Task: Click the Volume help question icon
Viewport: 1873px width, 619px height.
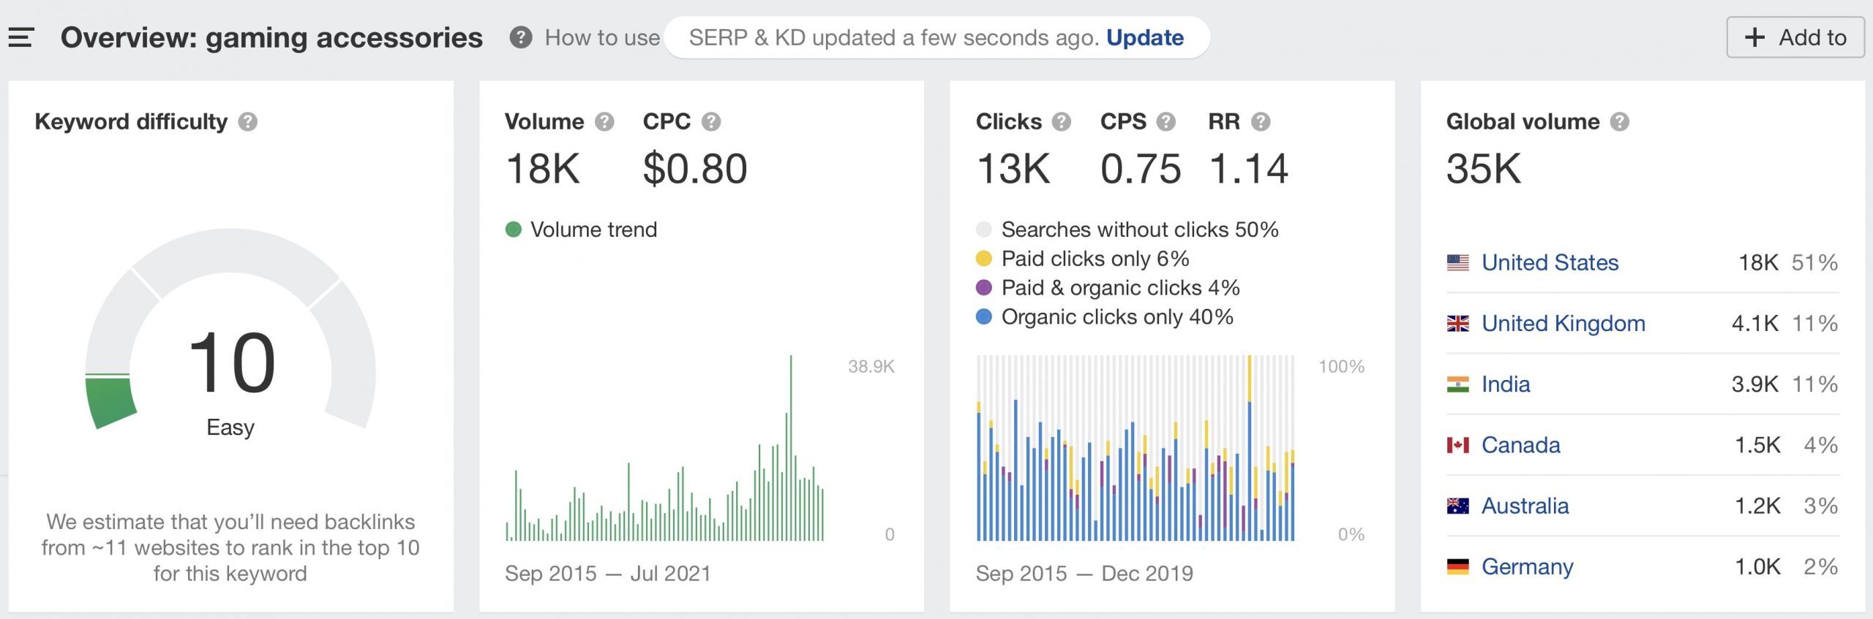Action: 604,121
